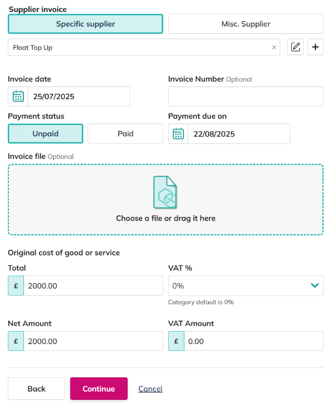Click the edit supplier pencil icon

pyautogui.click(x=295, y=47)
